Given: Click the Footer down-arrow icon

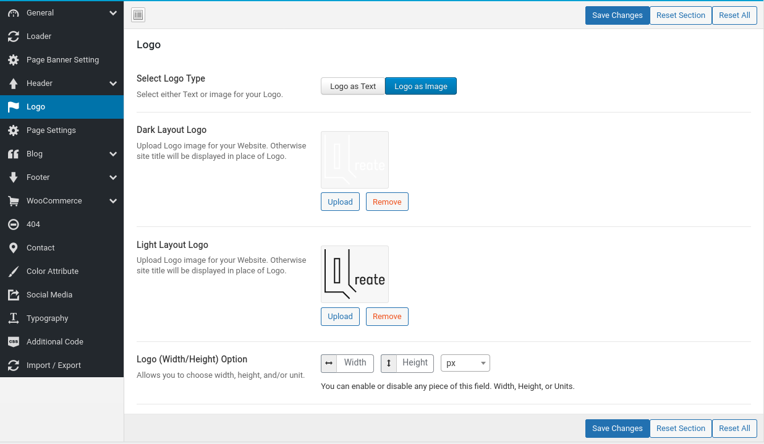Looking at the screenshot, I should pos(13,177).
